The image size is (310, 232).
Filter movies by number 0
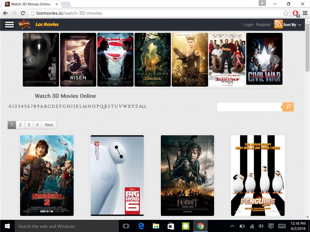point(10,106)
